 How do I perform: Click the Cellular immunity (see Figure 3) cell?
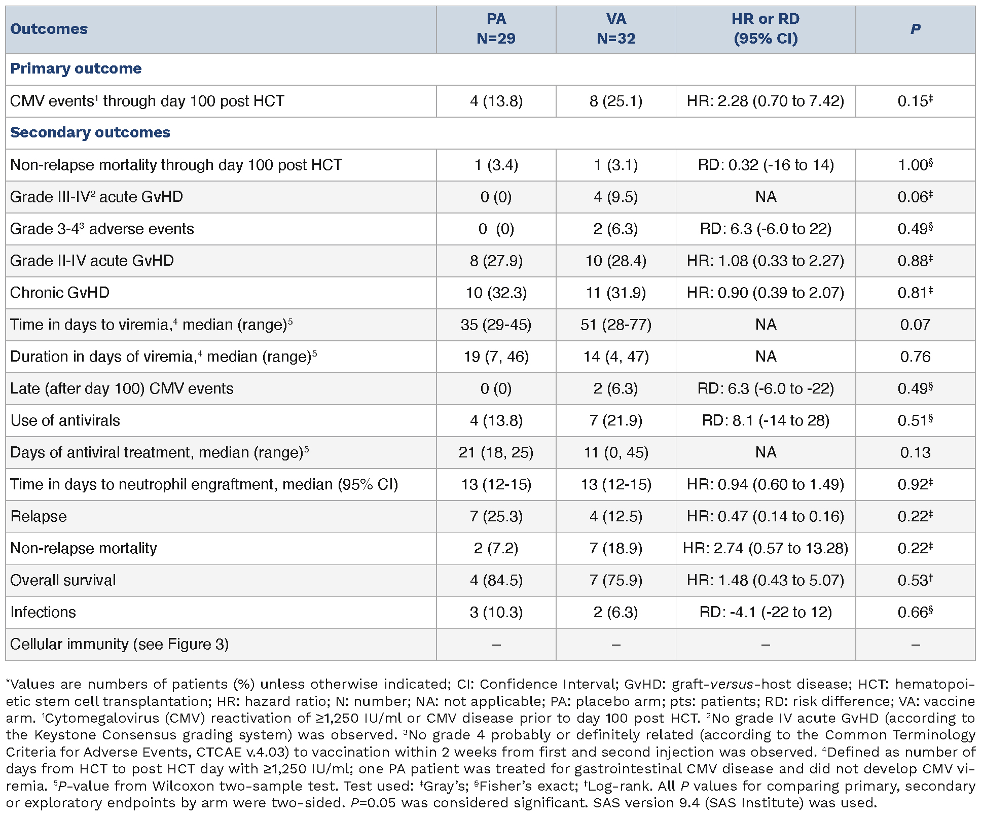pyautogui.click(x=120, y=644)
